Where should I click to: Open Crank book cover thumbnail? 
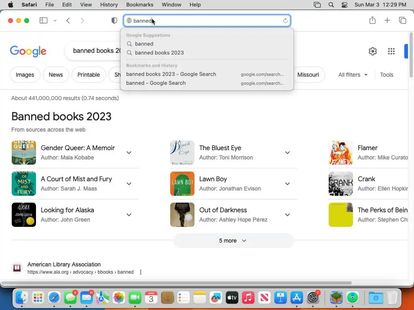[340, 184]
